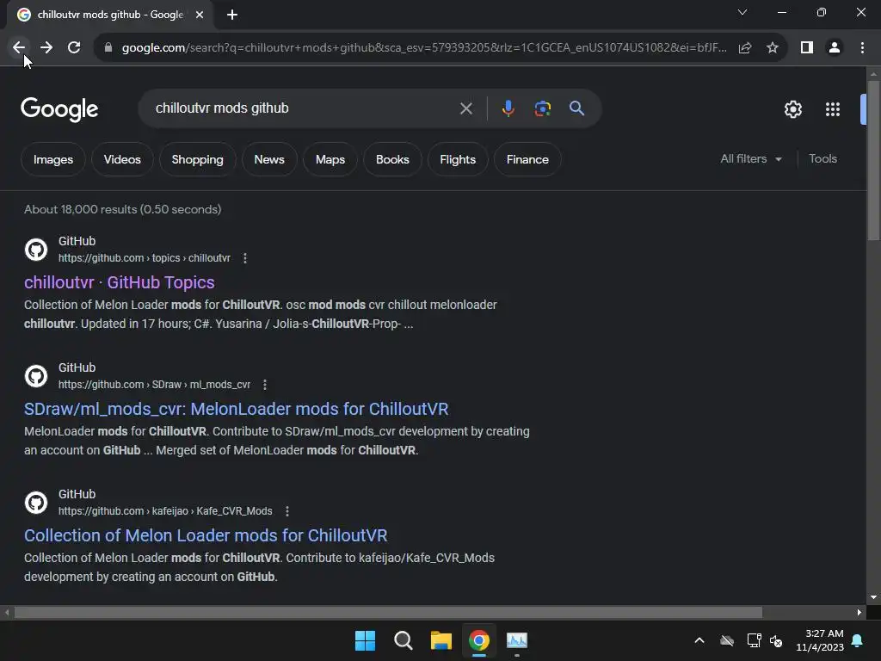Click the vertical page scrollbar thumb
Image resolution: width=881 pixels, height=661 pixels.
point(873,160)
